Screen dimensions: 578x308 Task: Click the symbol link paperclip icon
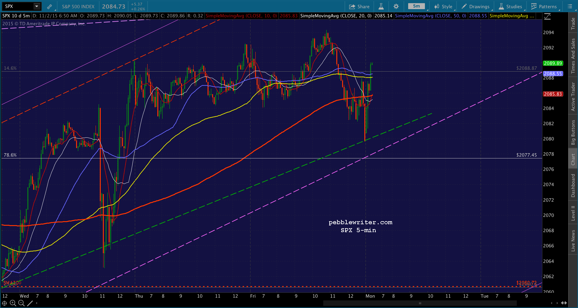[x=49, y=6]
